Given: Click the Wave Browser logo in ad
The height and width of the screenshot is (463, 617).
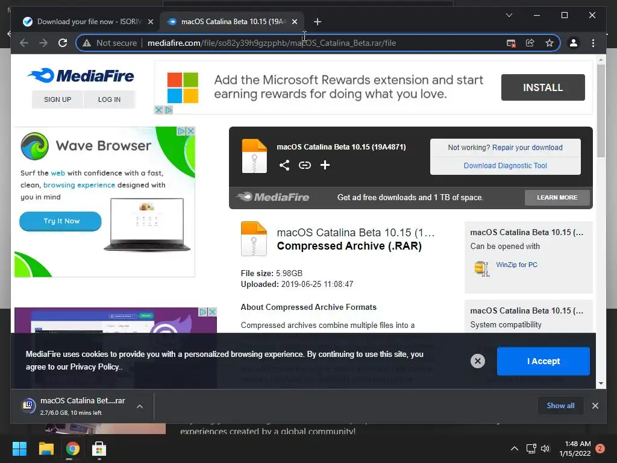Looking at the screenshot, I should tap(34, 146).
